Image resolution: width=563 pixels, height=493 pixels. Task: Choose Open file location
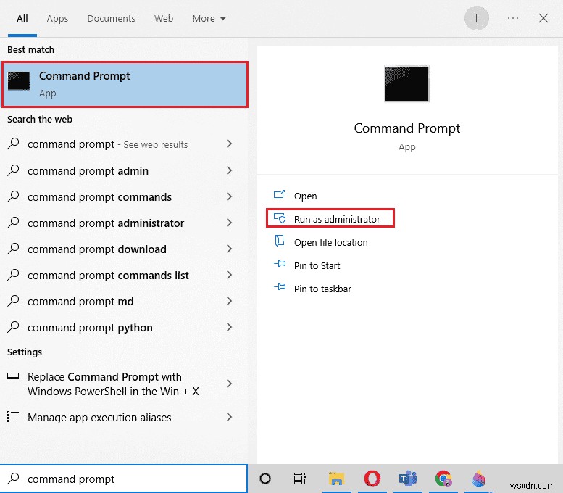coord(330,242)
